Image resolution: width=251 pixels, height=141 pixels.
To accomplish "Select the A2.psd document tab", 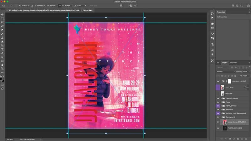I will click(50, 10).
